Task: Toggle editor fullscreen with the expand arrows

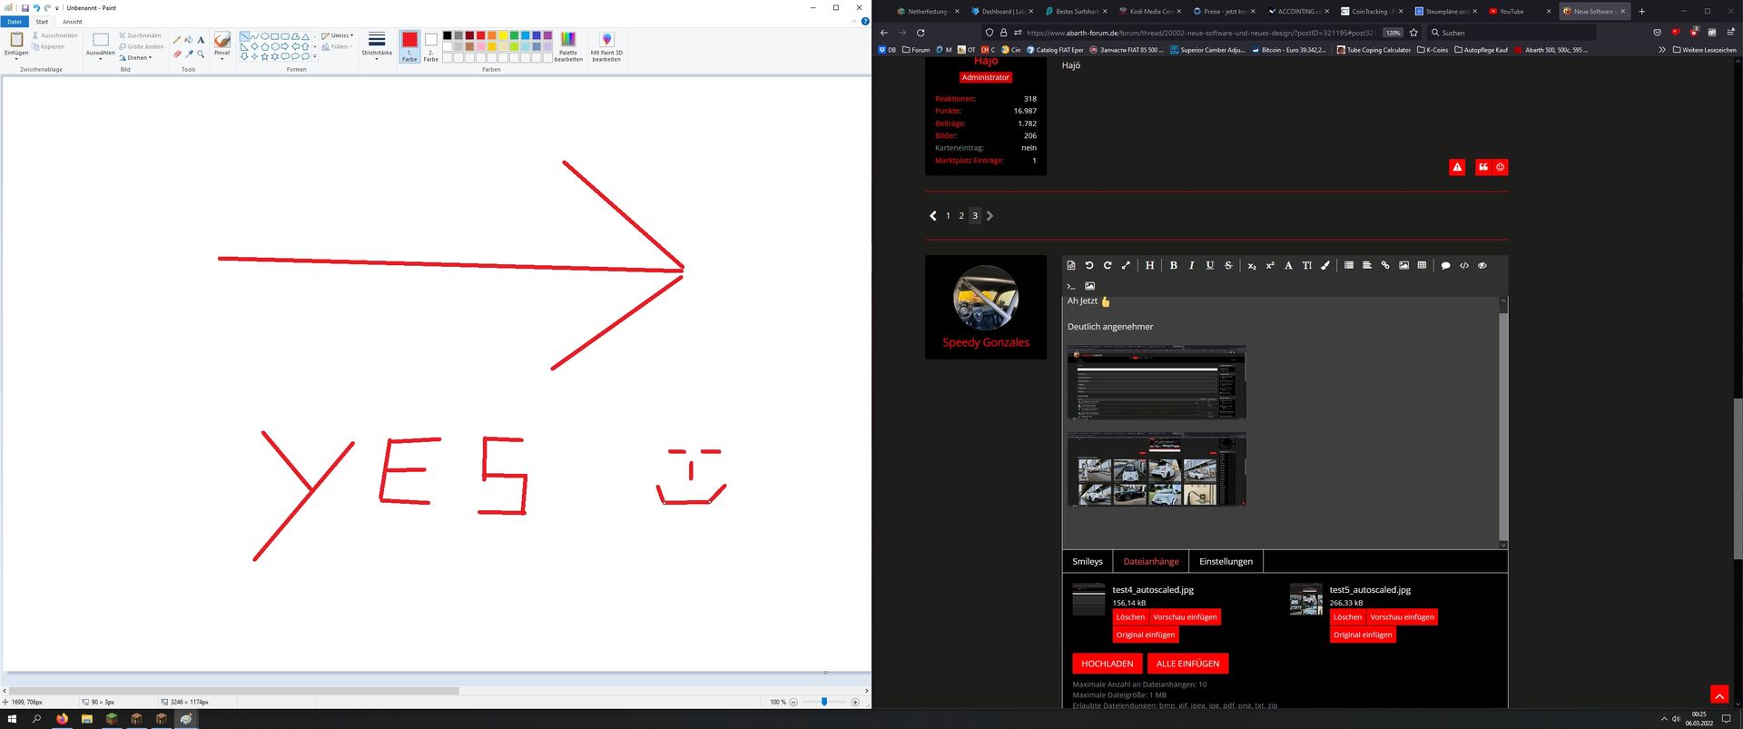Action: point(1126,266)
